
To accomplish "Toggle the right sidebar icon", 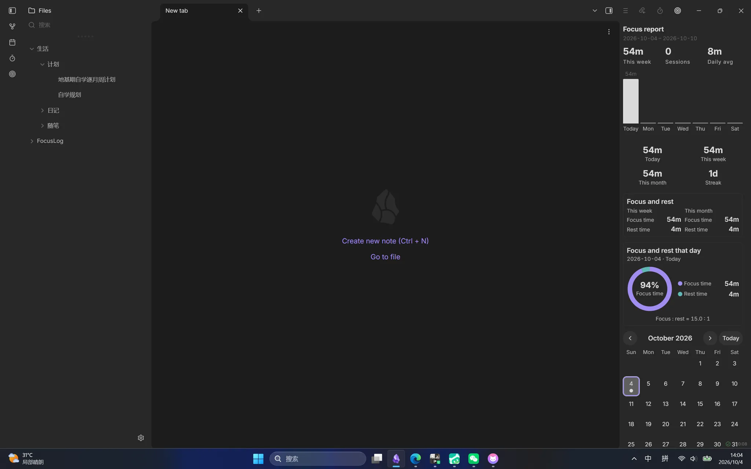I will pyautogui.click(x=609, y=11).
